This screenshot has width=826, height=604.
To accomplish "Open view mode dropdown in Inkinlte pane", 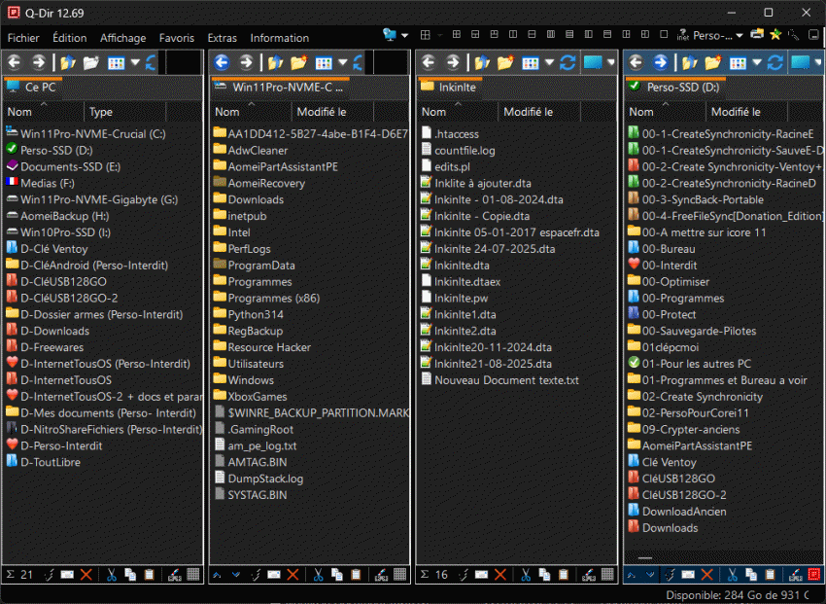I will click(x=549, y=62).
